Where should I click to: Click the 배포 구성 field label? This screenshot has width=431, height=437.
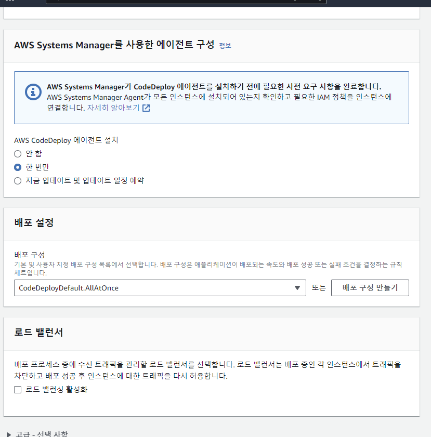point(30,255)
